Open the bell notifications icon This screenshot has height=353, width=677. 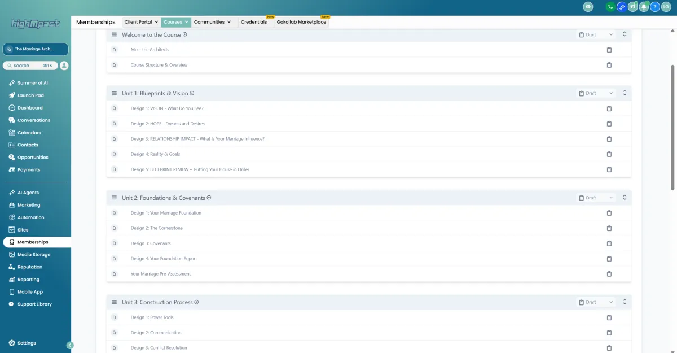(644, 7)
